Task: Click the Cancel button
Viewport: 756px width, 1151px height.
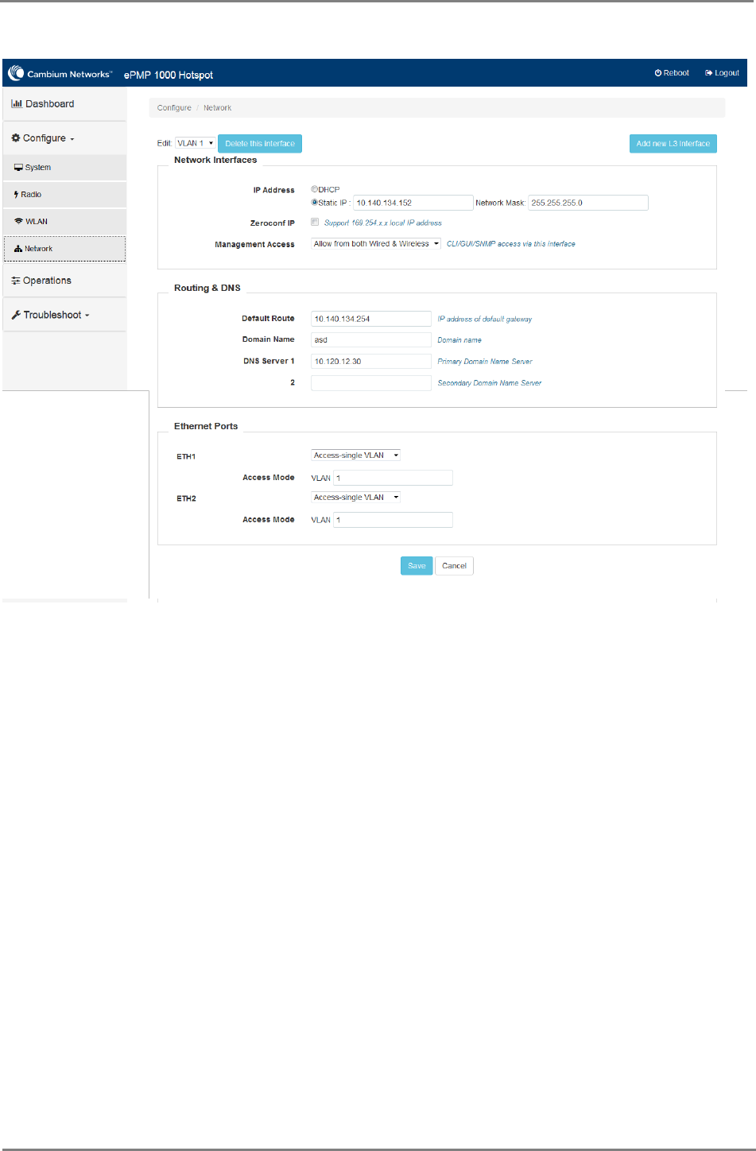Action: pos(454,566)
